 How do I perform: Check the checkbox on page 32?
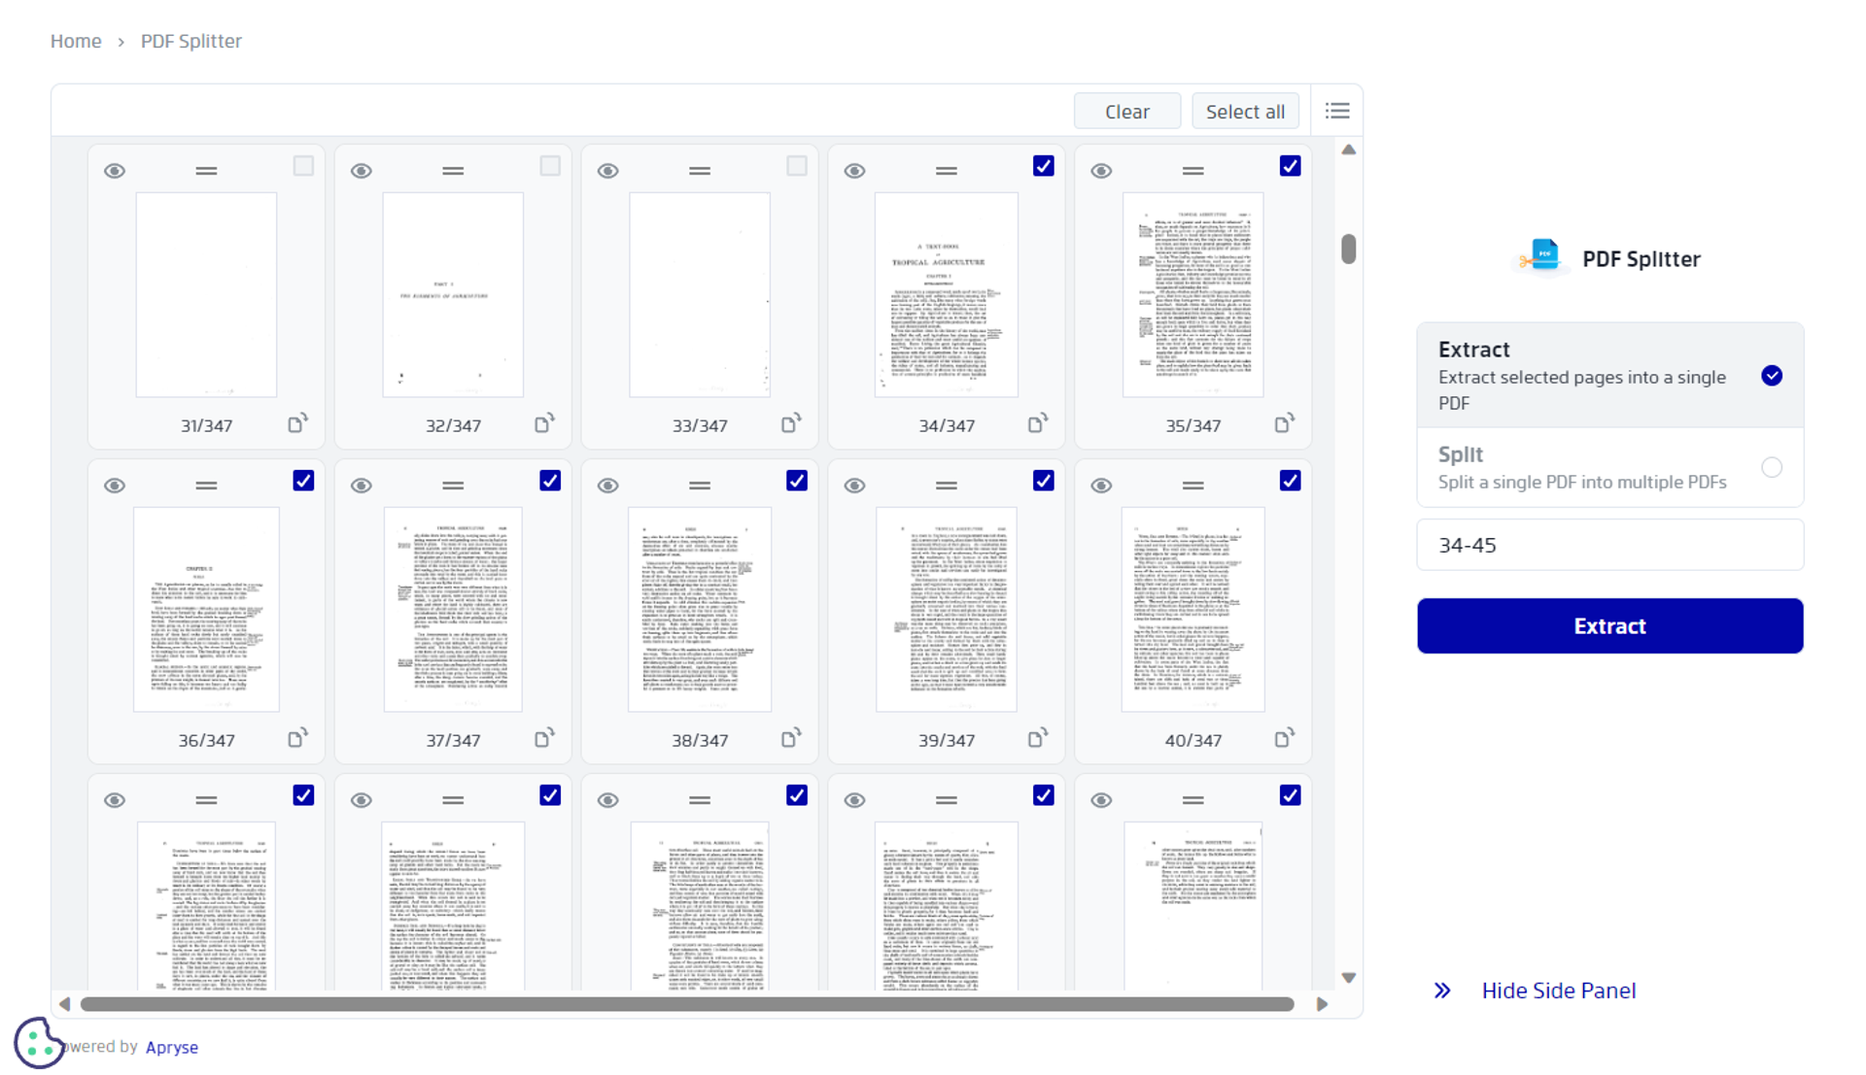pyautogui.click(x=550, y=166)
